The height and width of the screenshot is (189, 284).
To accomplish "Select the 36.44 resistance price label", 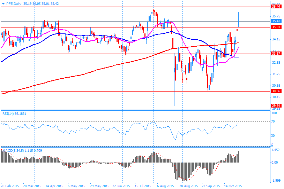I will coord(276,7).
